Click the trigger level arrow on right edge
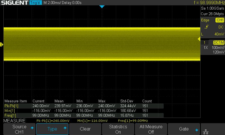Image resolution: width=225 pixels, height=135 pixels. click(x=199, y=39)
